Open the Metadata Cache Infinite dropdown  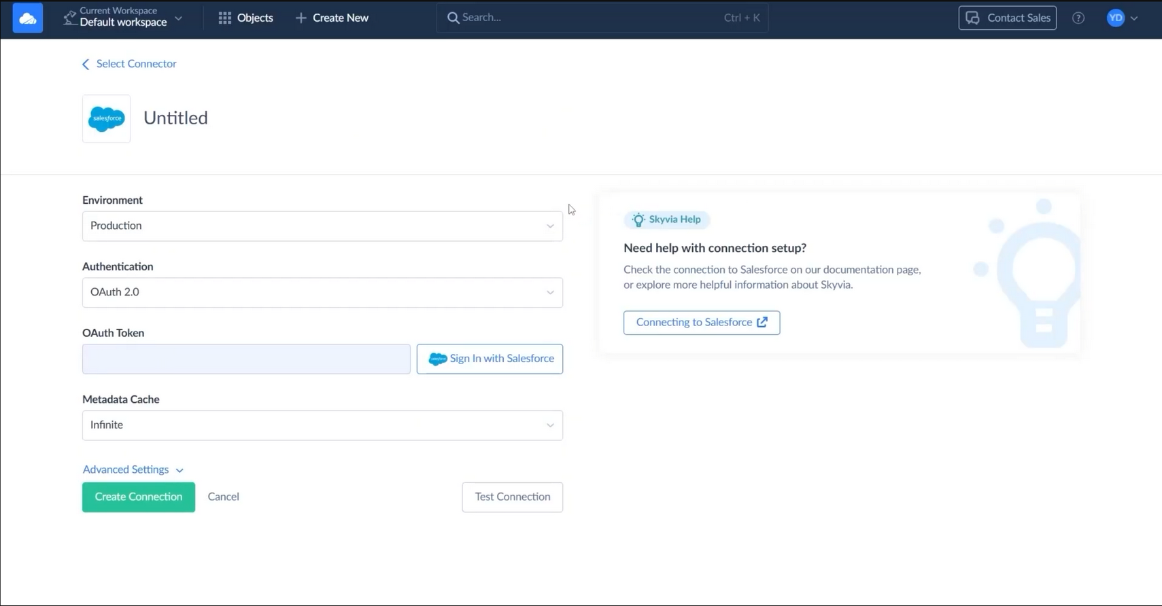[x=322, y=425]
